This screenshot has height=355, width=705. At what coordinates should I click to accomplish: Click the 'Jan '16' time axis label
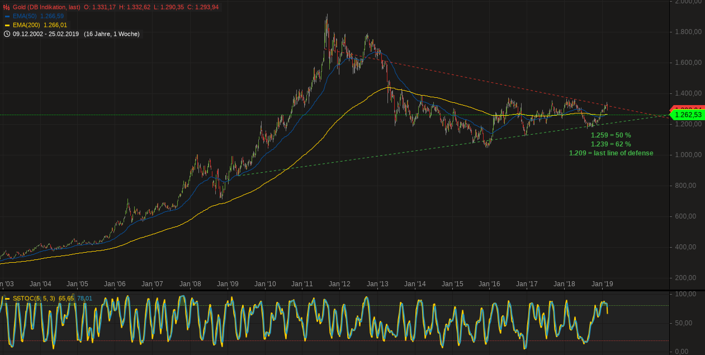[490, 284]
